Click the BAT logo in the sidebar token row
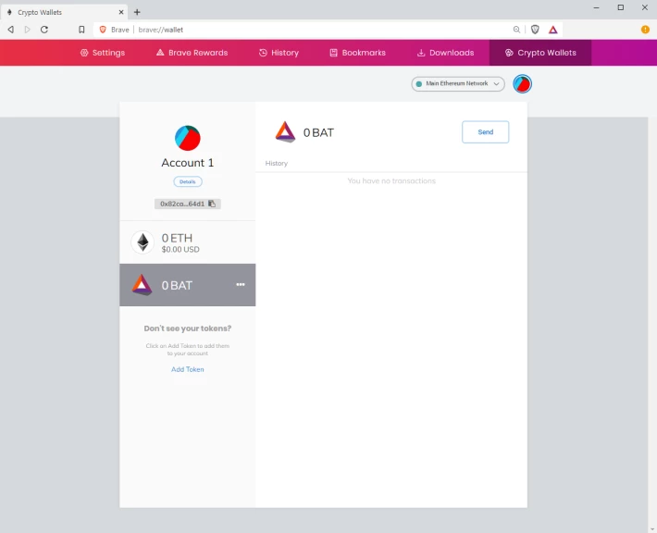The height and width of the screenshot is (533, 657). (x=143, y=285)
